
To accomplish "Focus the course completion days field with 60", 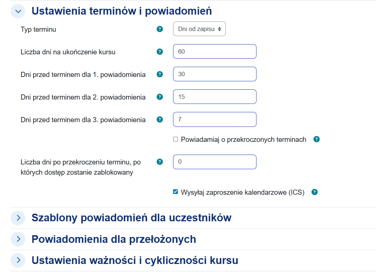I will [x=215, y=51].
